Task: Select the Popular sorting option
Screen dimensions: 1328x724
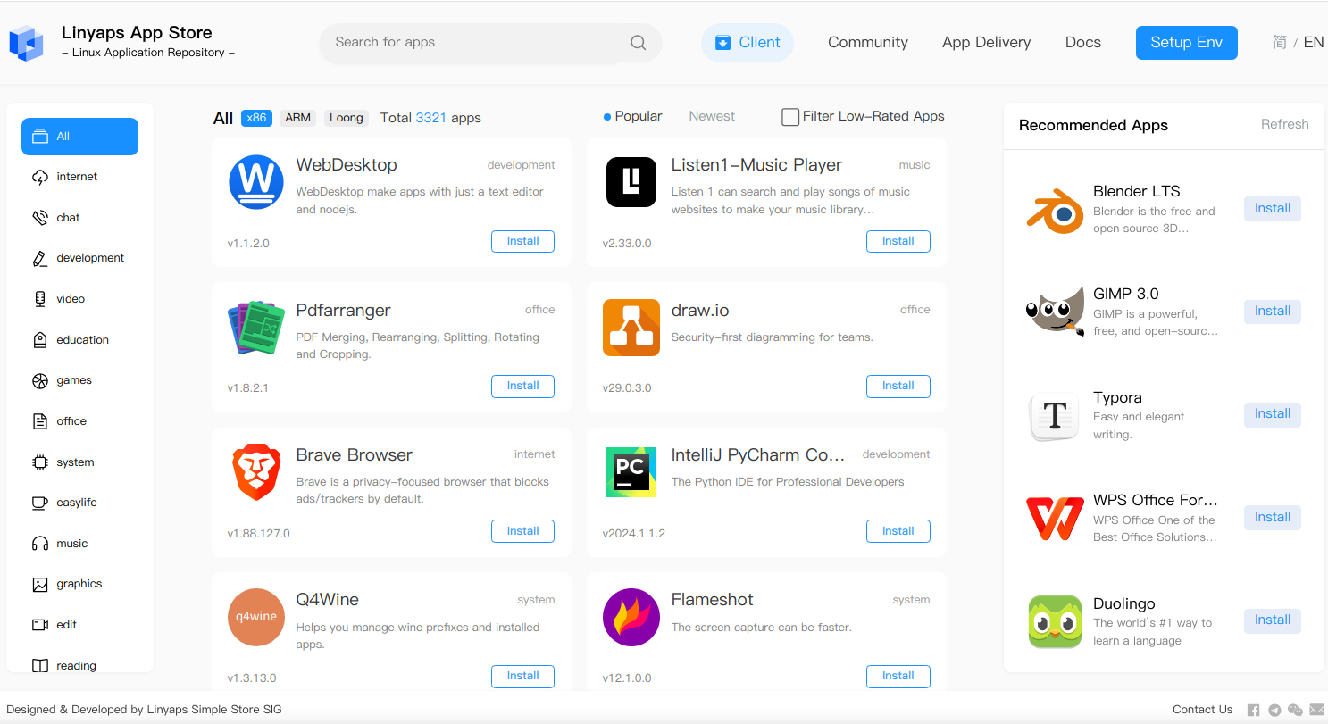Action: coord(639,116)
